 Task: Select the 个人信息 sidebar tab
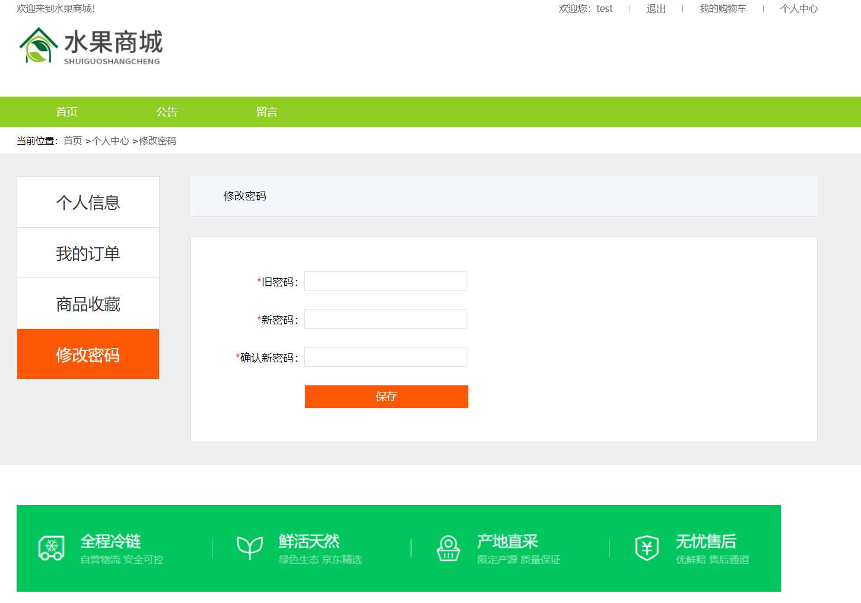pyautogui.click(x=88, y=203)
